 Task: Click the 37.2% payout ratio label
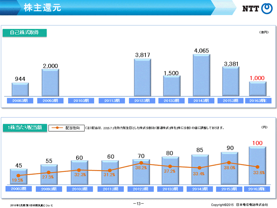[170, 171]
